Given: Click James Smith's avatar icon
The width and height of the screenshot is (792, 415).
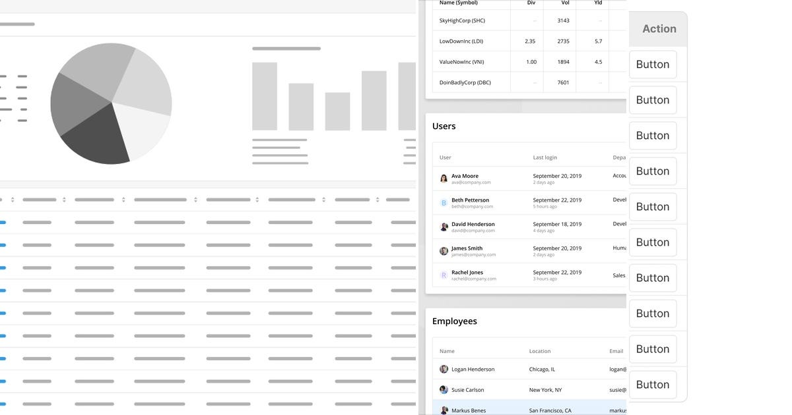Looking at the screenshot, I should point(444,250).
